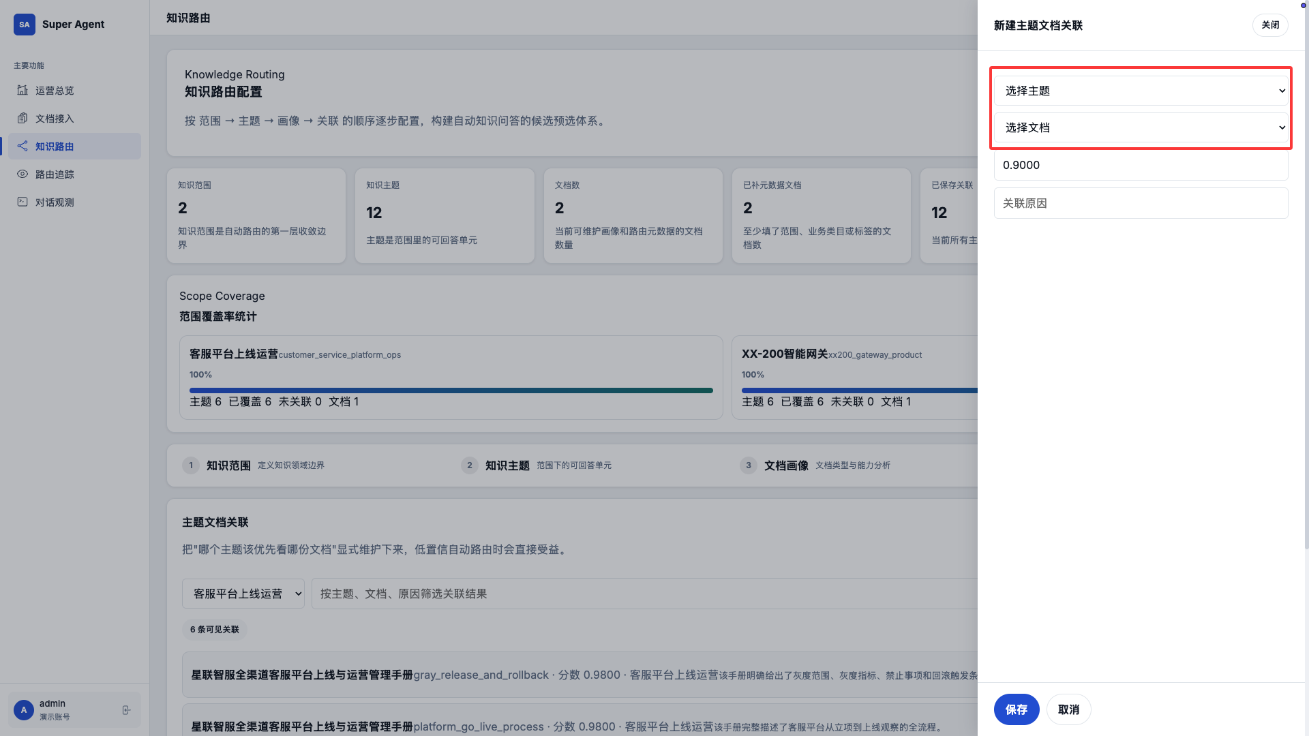Click the 运营总览 chart icon in sidebar
Viewport: 1309px width, 736px height.
(22, 91)
